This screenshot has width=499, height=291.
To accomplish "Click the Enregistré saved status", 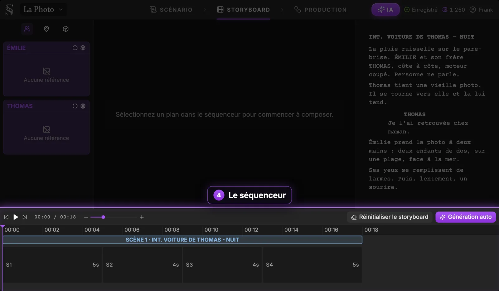I will [421, 10].
